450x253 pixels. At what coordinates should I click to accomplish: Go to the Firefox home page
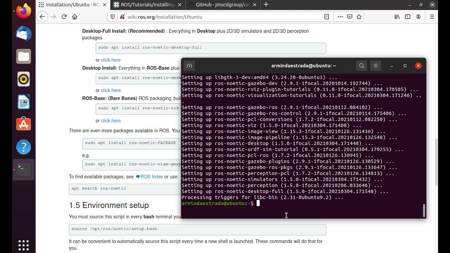[x=75, y=17]
